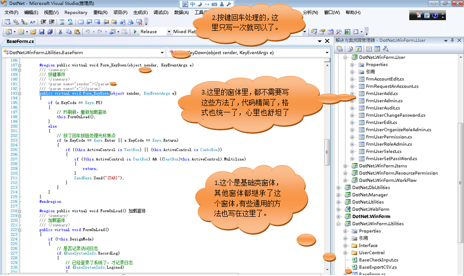Click Display an Object Member List icon
The image size is (464, 276).
coord(7,21)
